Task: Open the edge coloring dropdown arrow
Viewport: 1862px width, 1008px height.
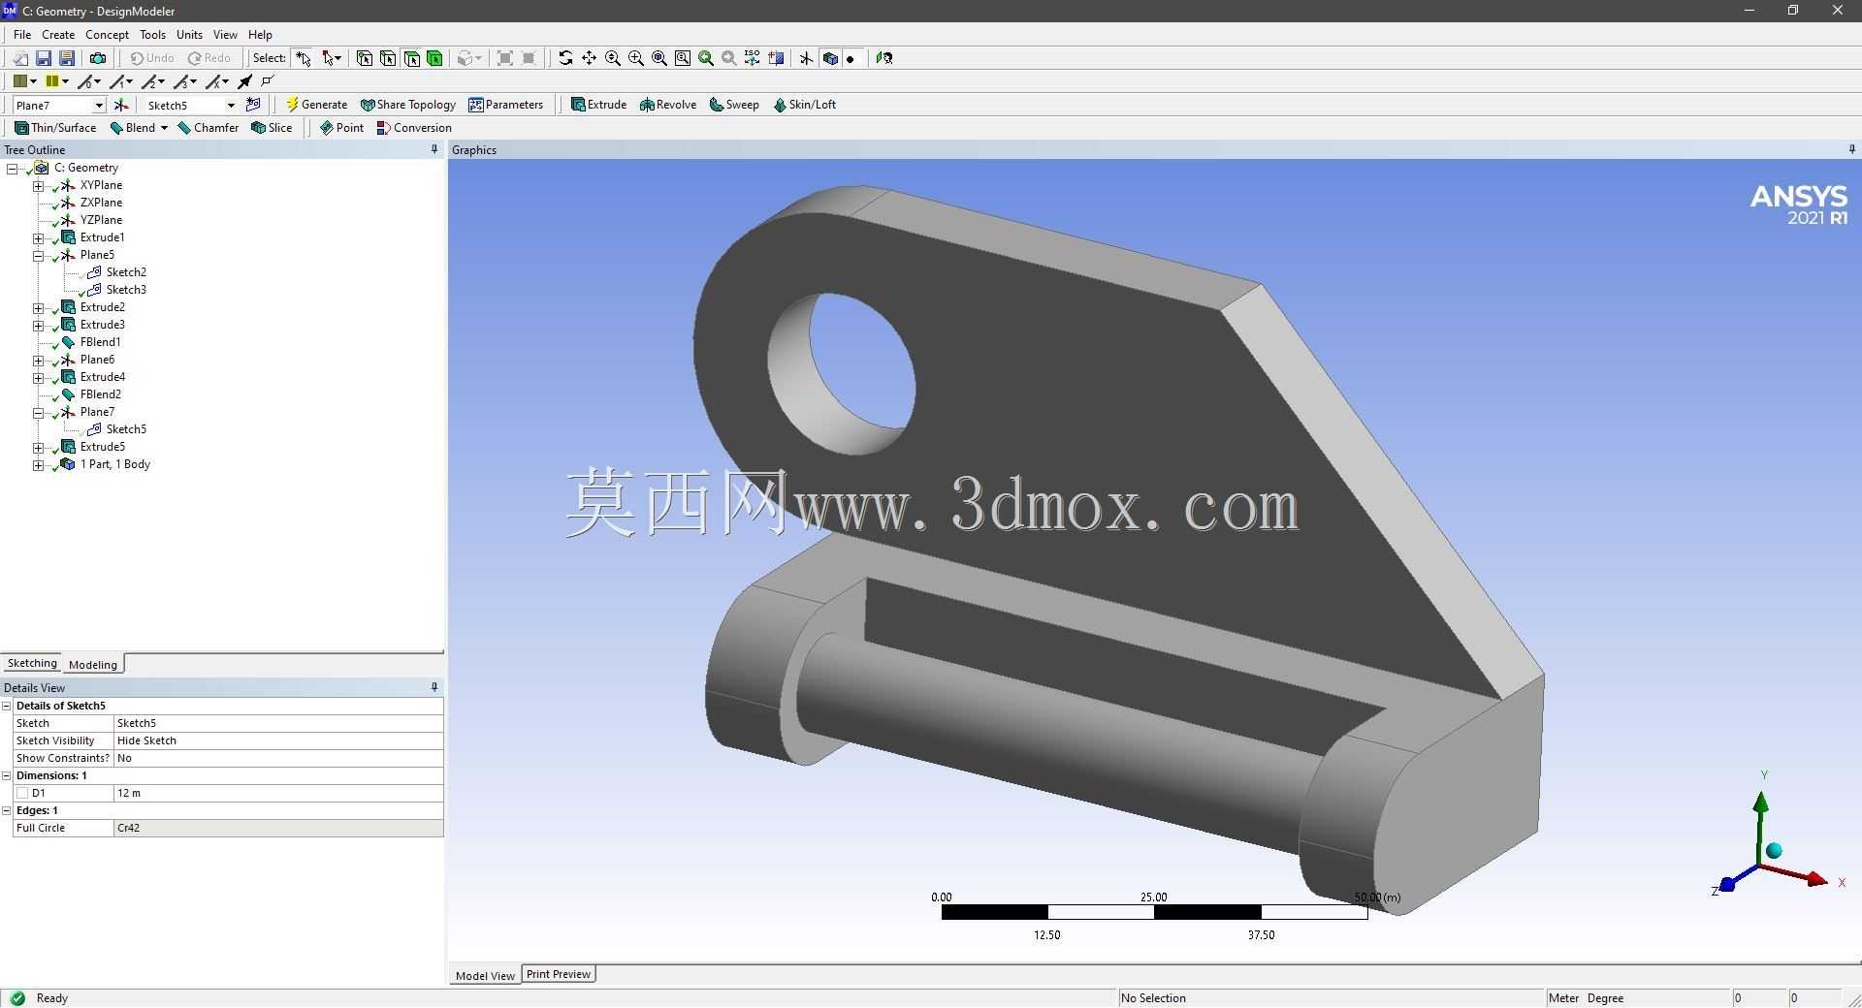Action: pos(65,81)
